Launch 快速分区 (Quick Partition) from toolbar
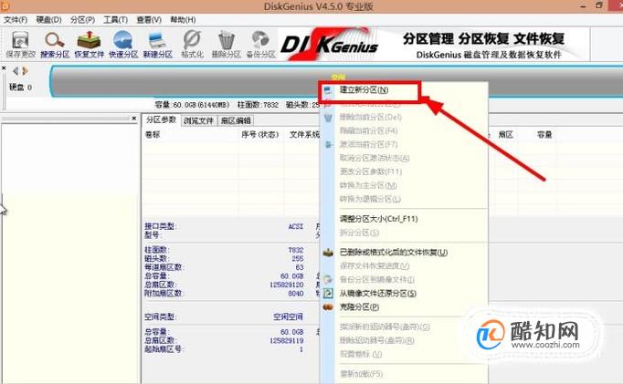The width and height of the screenshot is (623, 384). (123, 44)
